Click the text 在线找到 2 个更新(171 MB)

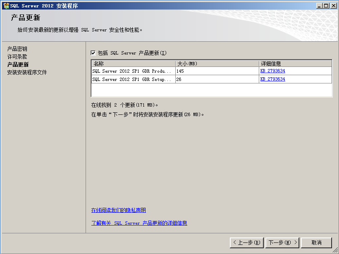pyautogui.click(x=124, y=105)
